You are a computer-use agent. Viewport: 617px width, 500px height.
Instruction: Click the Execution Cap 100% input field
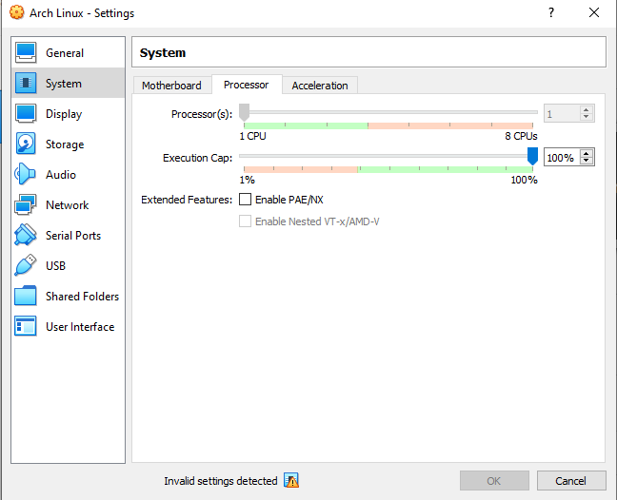(562, 158)
